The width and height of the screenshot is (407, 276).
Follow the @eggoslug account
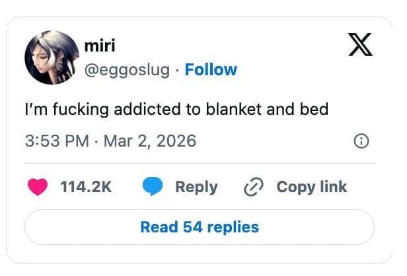[x=211, y=69]
